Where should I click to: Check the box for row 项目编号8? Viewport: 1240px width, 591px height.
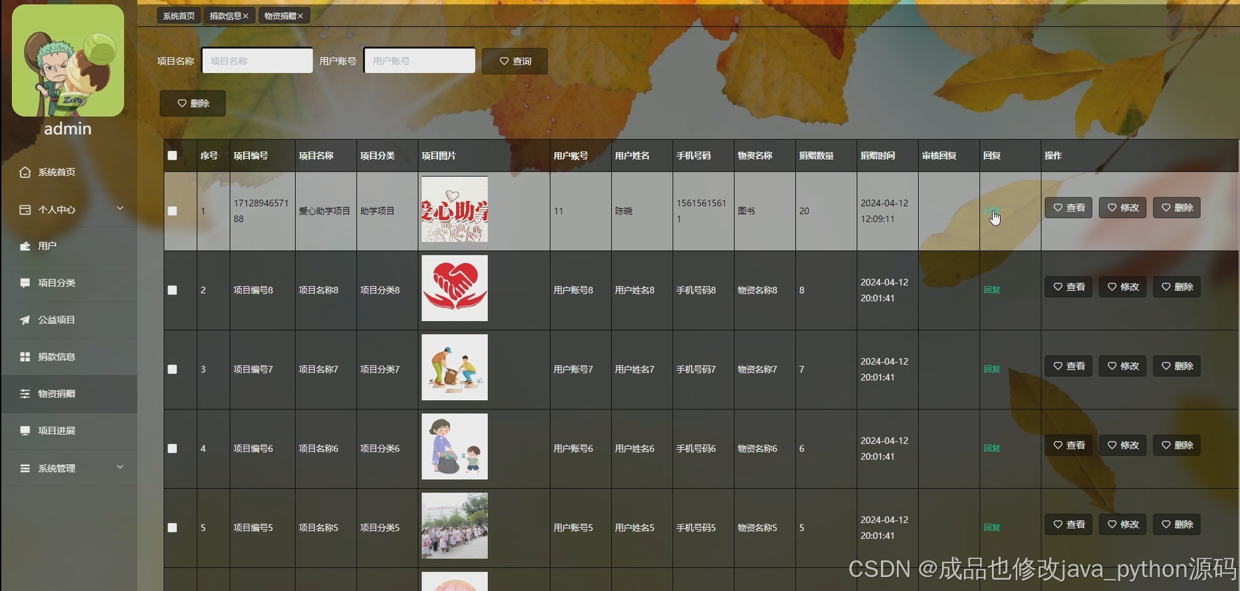coord(172,290)
